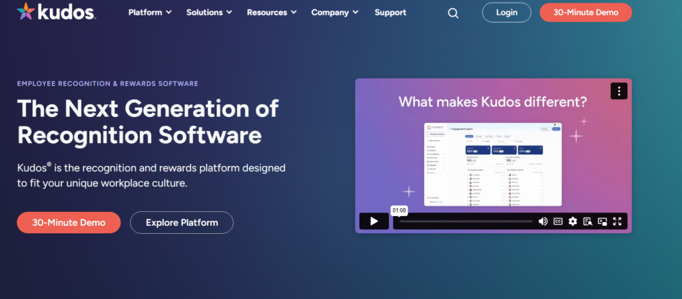
Task: Open the video three-dot options menu
Action: click(619, 91)
